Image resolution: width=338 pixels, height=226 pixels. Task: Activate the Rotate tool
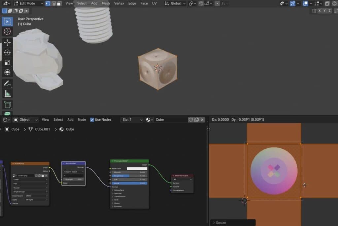pyautogui.click(x=7, y=52)
